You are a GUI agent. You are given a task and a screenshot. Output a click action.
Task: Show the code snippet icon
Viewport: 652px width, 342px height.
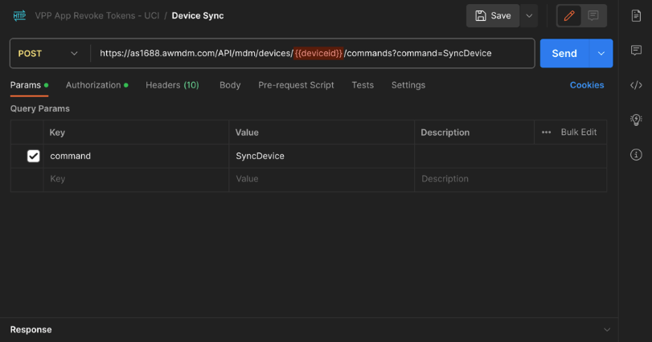pyautogui.click(x=636, y=85)
